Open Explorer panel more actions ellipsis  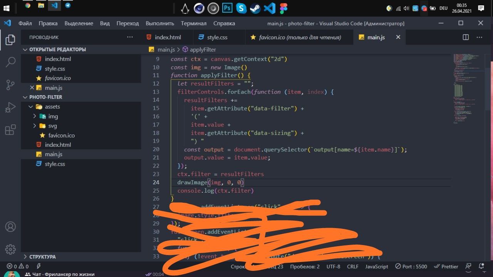click(130, 37)
